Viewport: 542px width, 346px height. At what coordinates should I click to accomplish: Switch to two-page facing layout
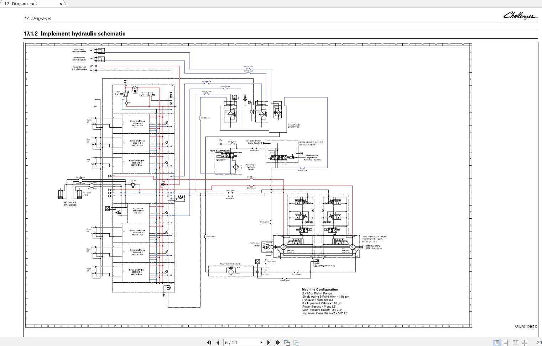pyautogui.click(x=515, y=342)
